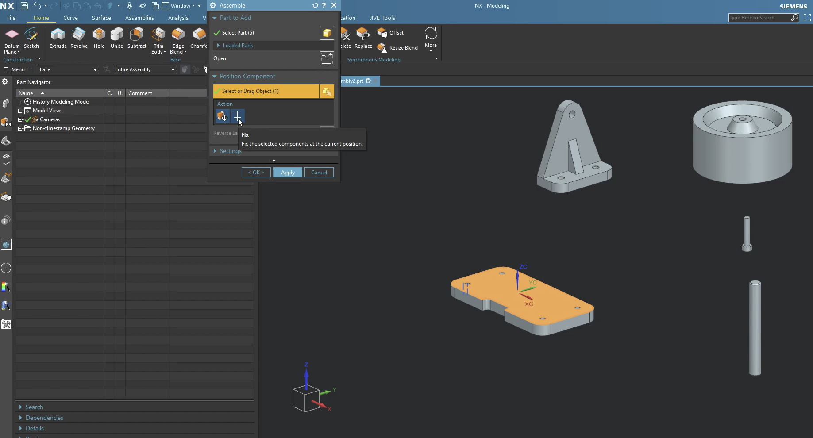Choose the Fix action icon in Assemble dialog

tap(237, 116)
